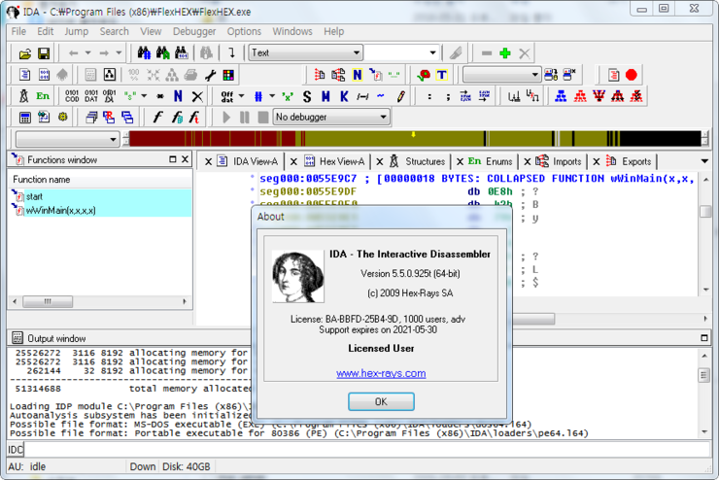This screenshot has height=480, width=719.
Task: Click the blue function call chart icon
Action: 561,96
